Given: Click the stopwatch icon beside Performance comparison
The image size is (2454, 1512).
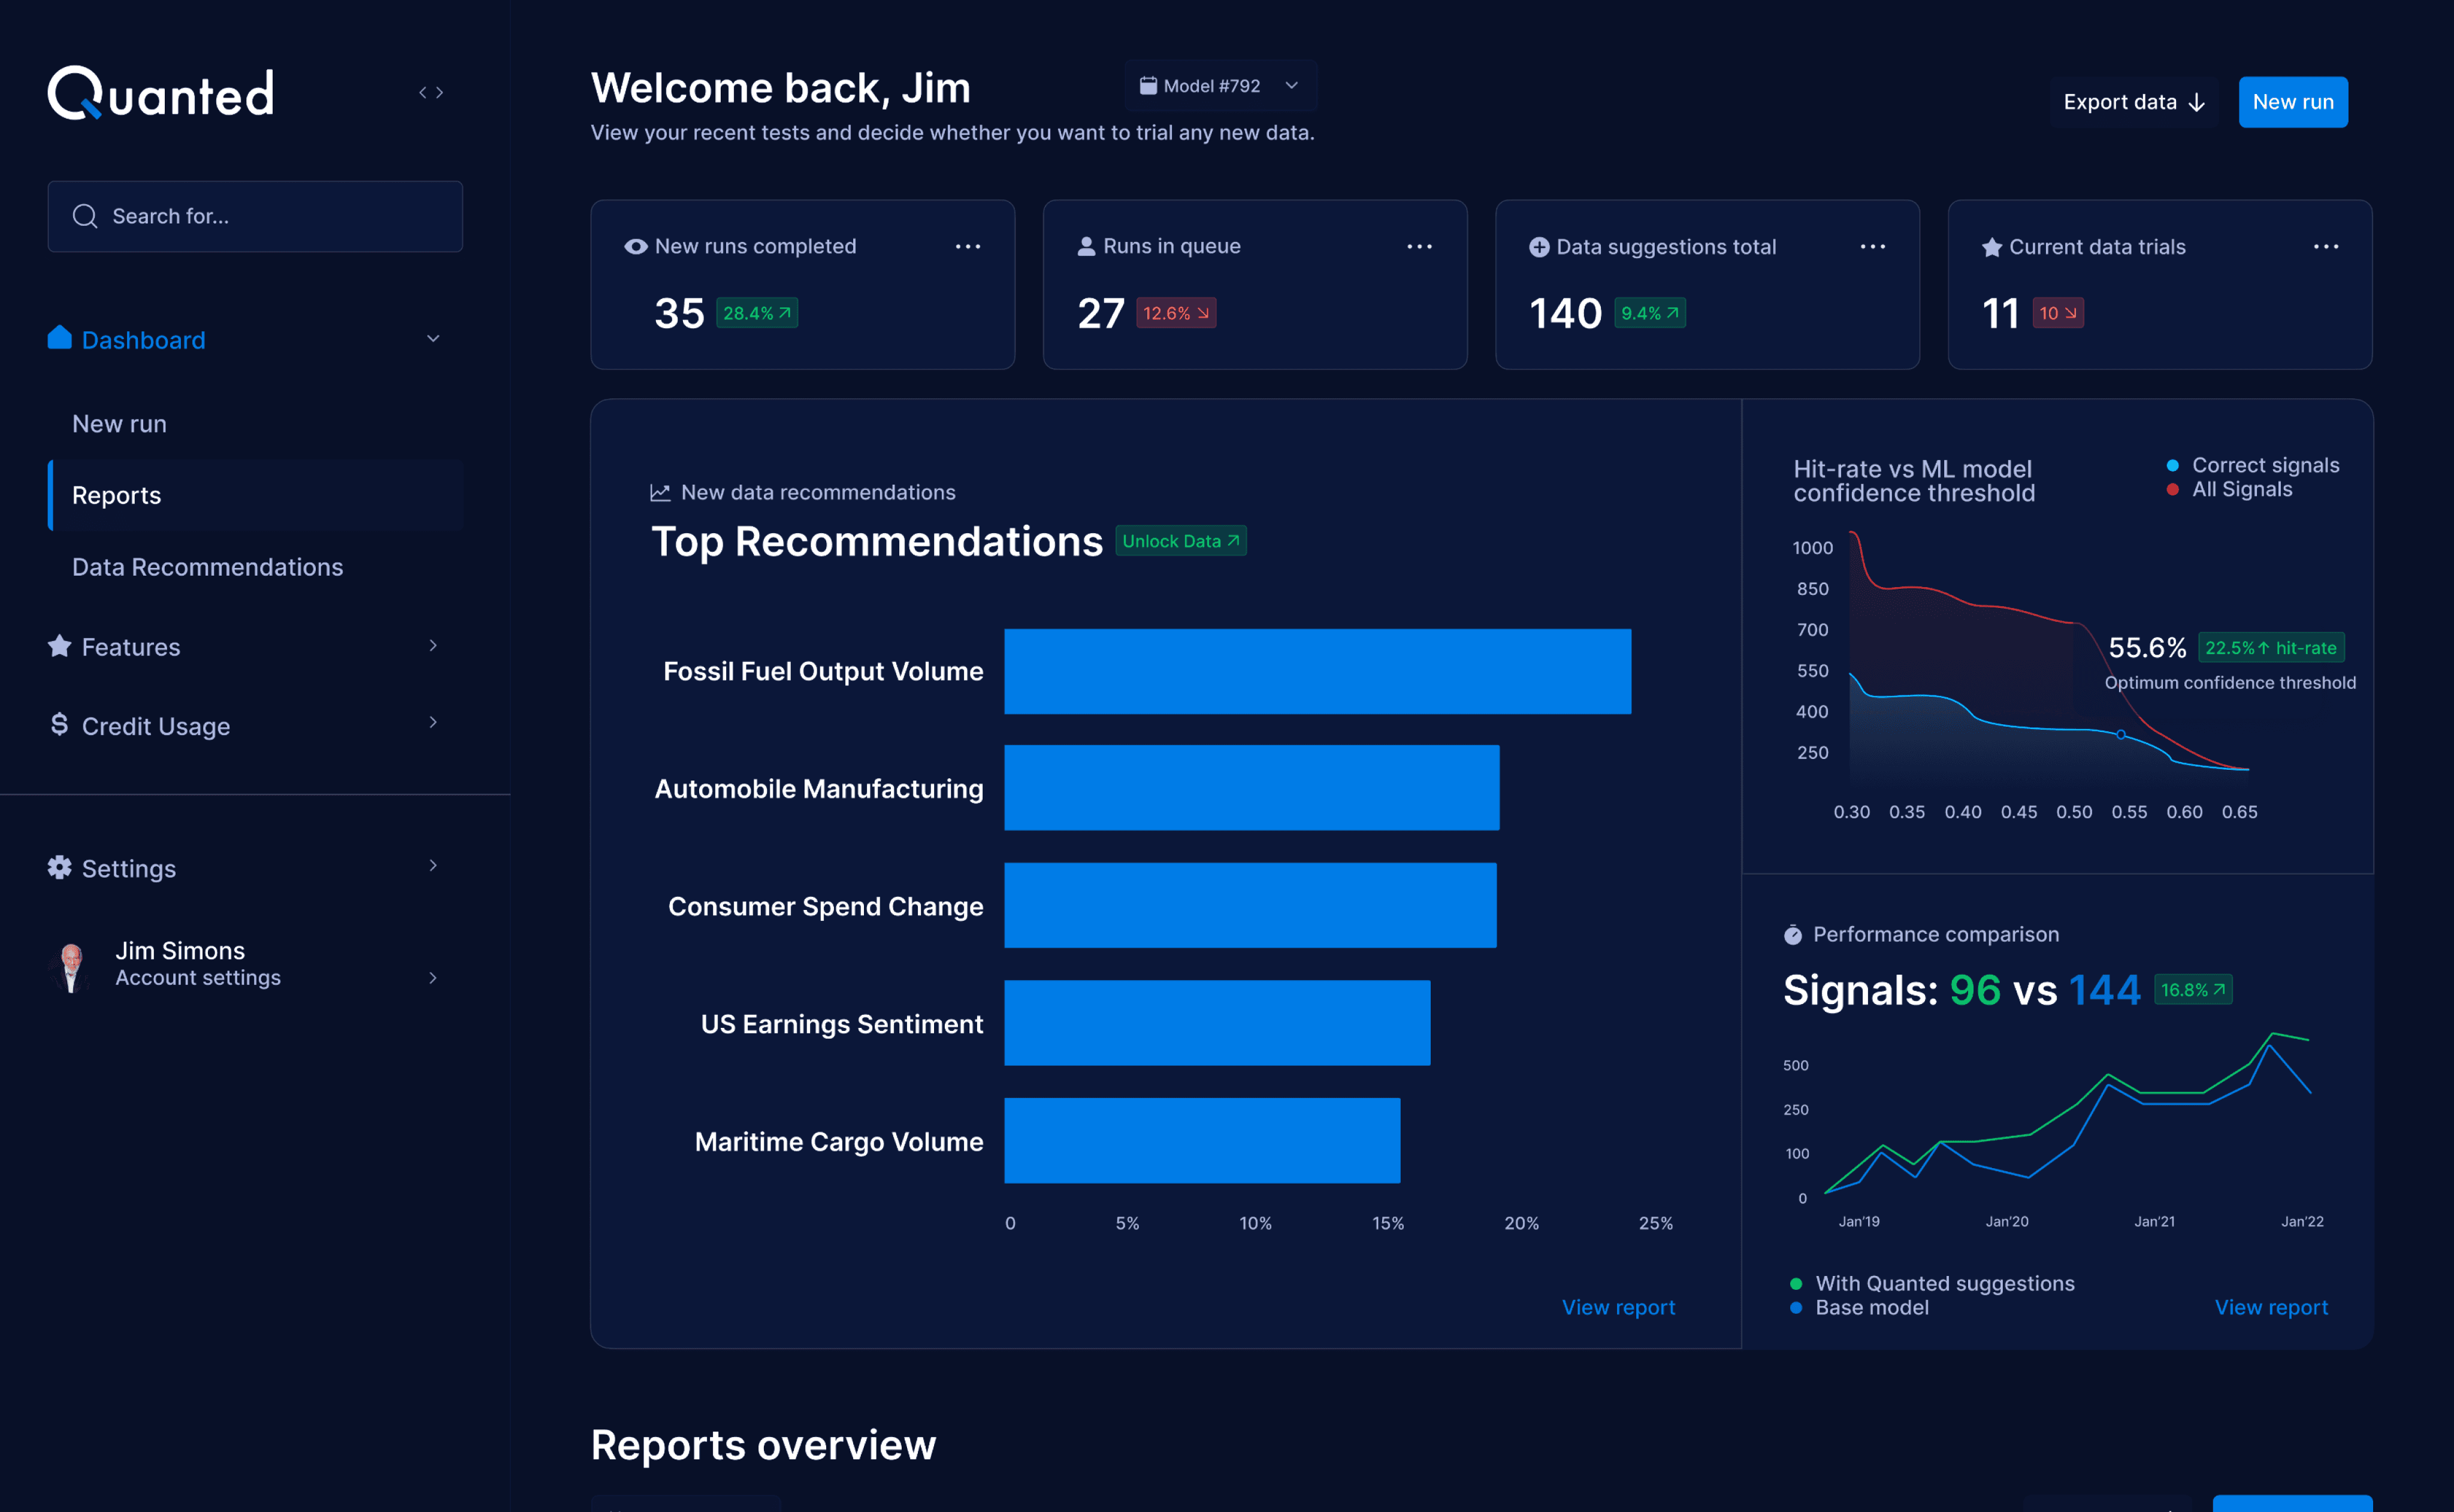Looking at the screenshot, I should coord(1793,935).
